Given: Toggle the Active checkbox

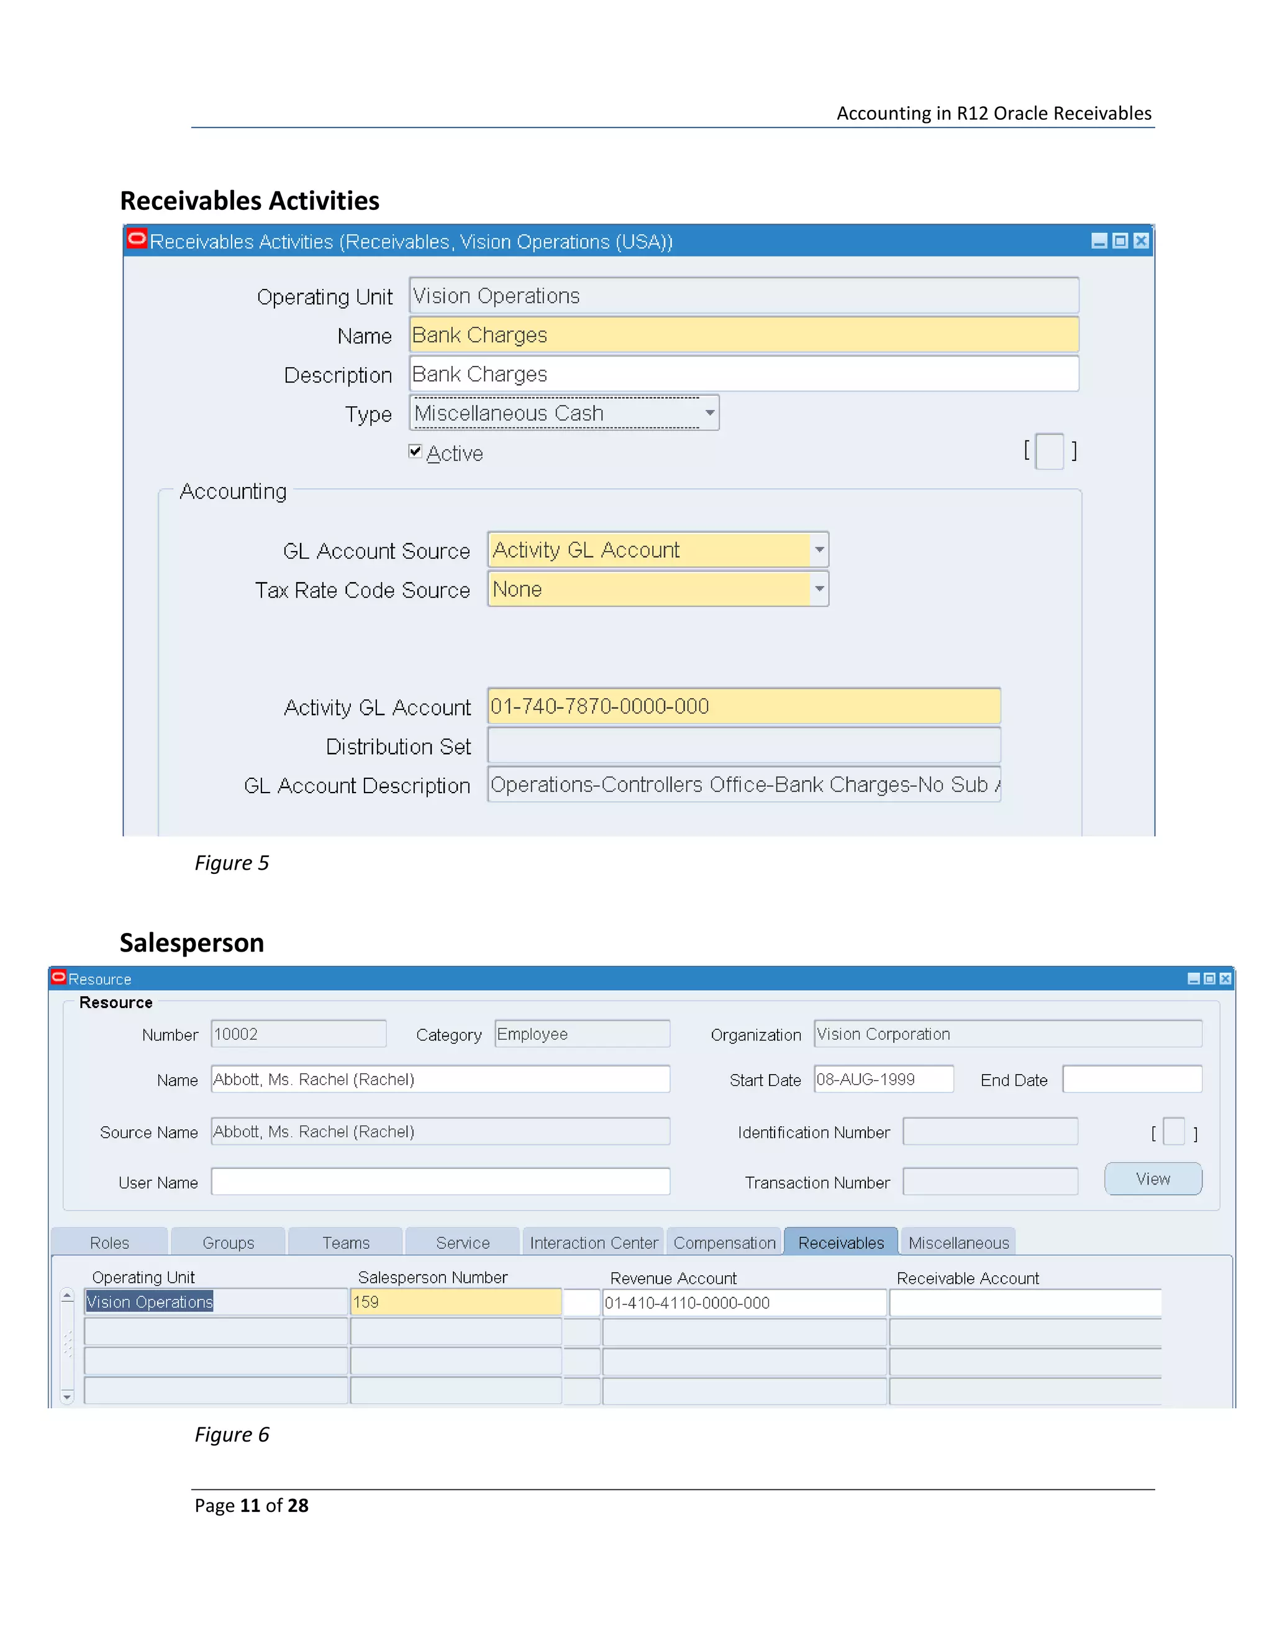Looking at the screenshot, I should (416, 451).
